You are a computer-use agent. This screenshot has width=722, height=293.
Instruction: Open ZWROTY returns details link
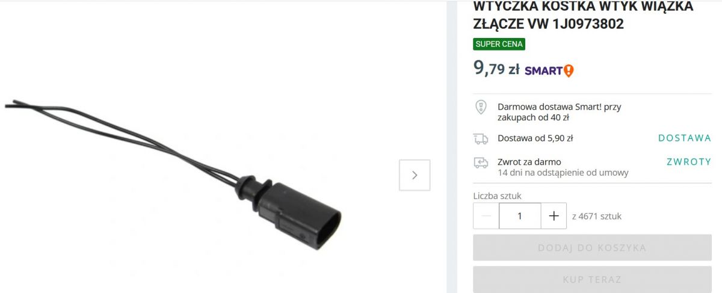point(689,162)
